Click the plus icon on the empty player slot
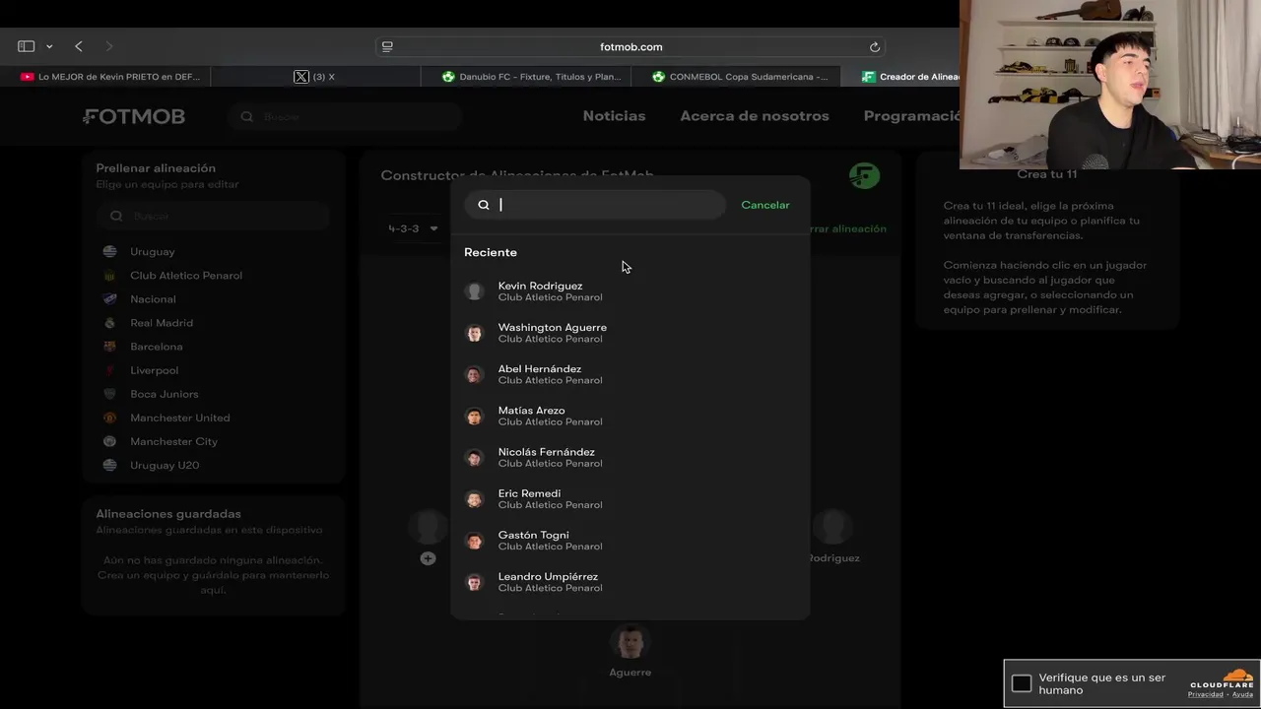 [428, 558]
